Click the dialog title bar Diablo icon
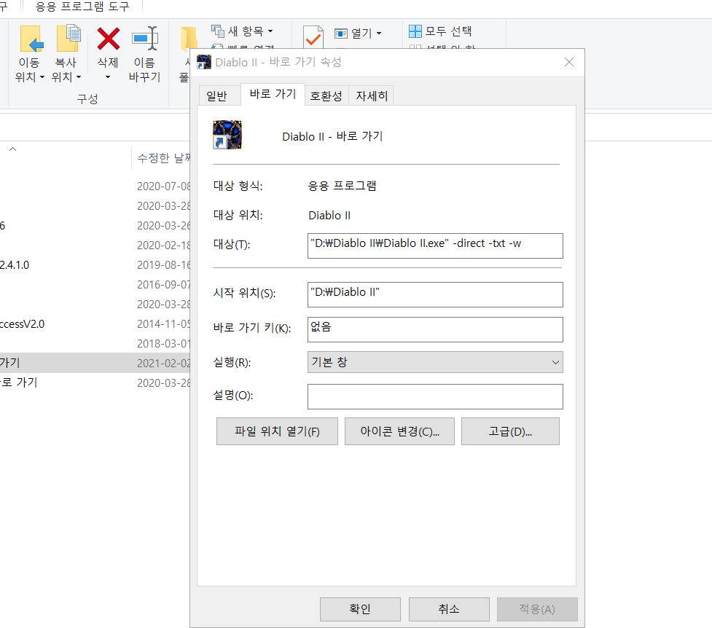712x628 pixels. coord(204,62)
